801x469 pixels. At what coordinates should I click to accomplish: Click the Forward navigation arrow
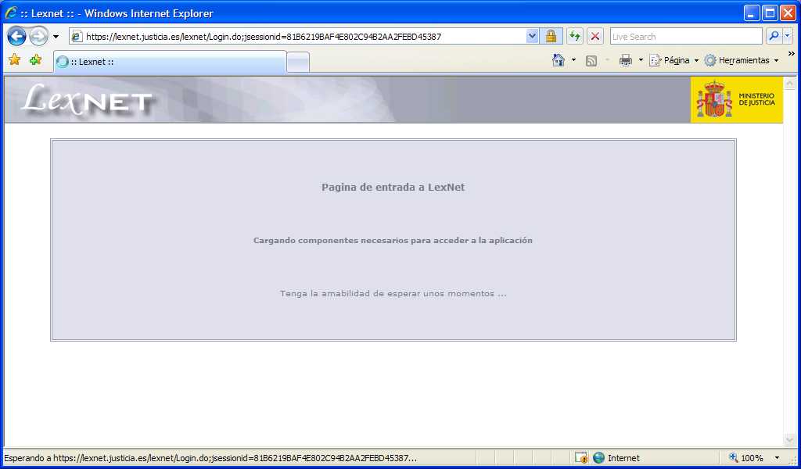[38, 36]
